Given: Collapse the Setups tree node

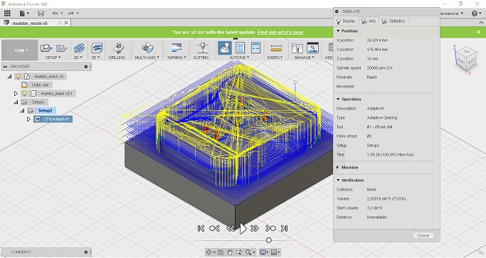Looking at the screenshot, I should pos(16,102).
